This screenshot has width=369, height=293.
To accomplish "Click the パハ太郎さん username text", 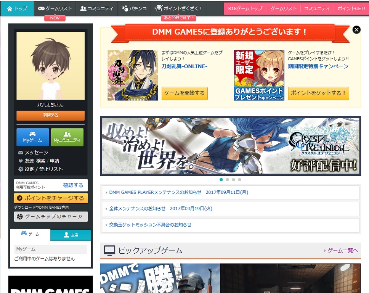I will pos(50,105).
